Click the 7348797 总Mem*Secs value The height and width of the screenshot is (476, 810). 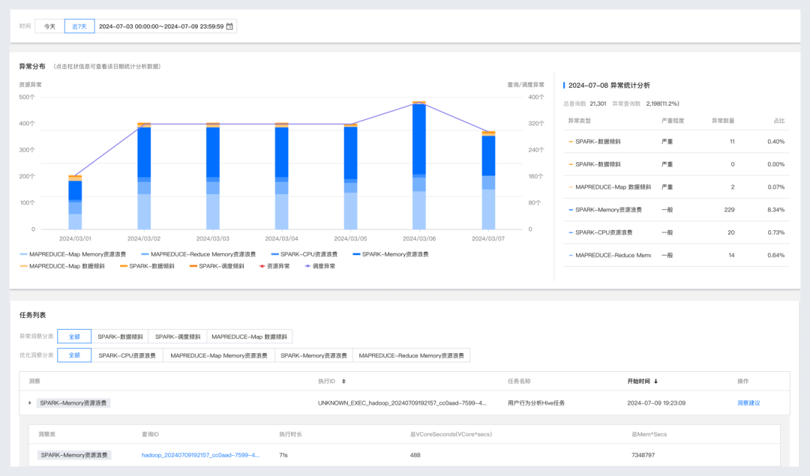click(643, 455)
